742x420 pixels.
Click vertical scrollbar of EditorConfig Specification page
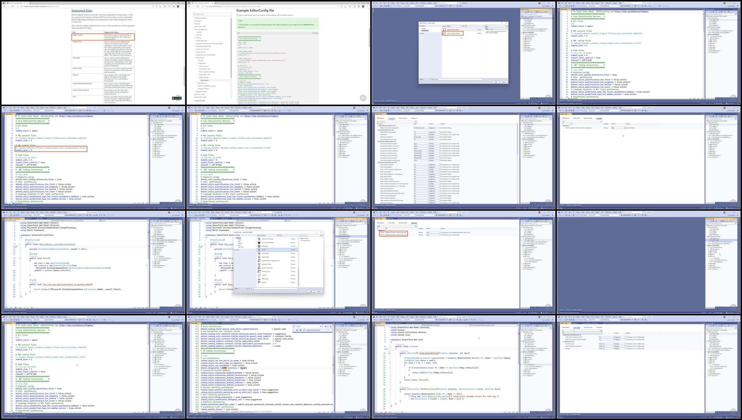(184, 56)
